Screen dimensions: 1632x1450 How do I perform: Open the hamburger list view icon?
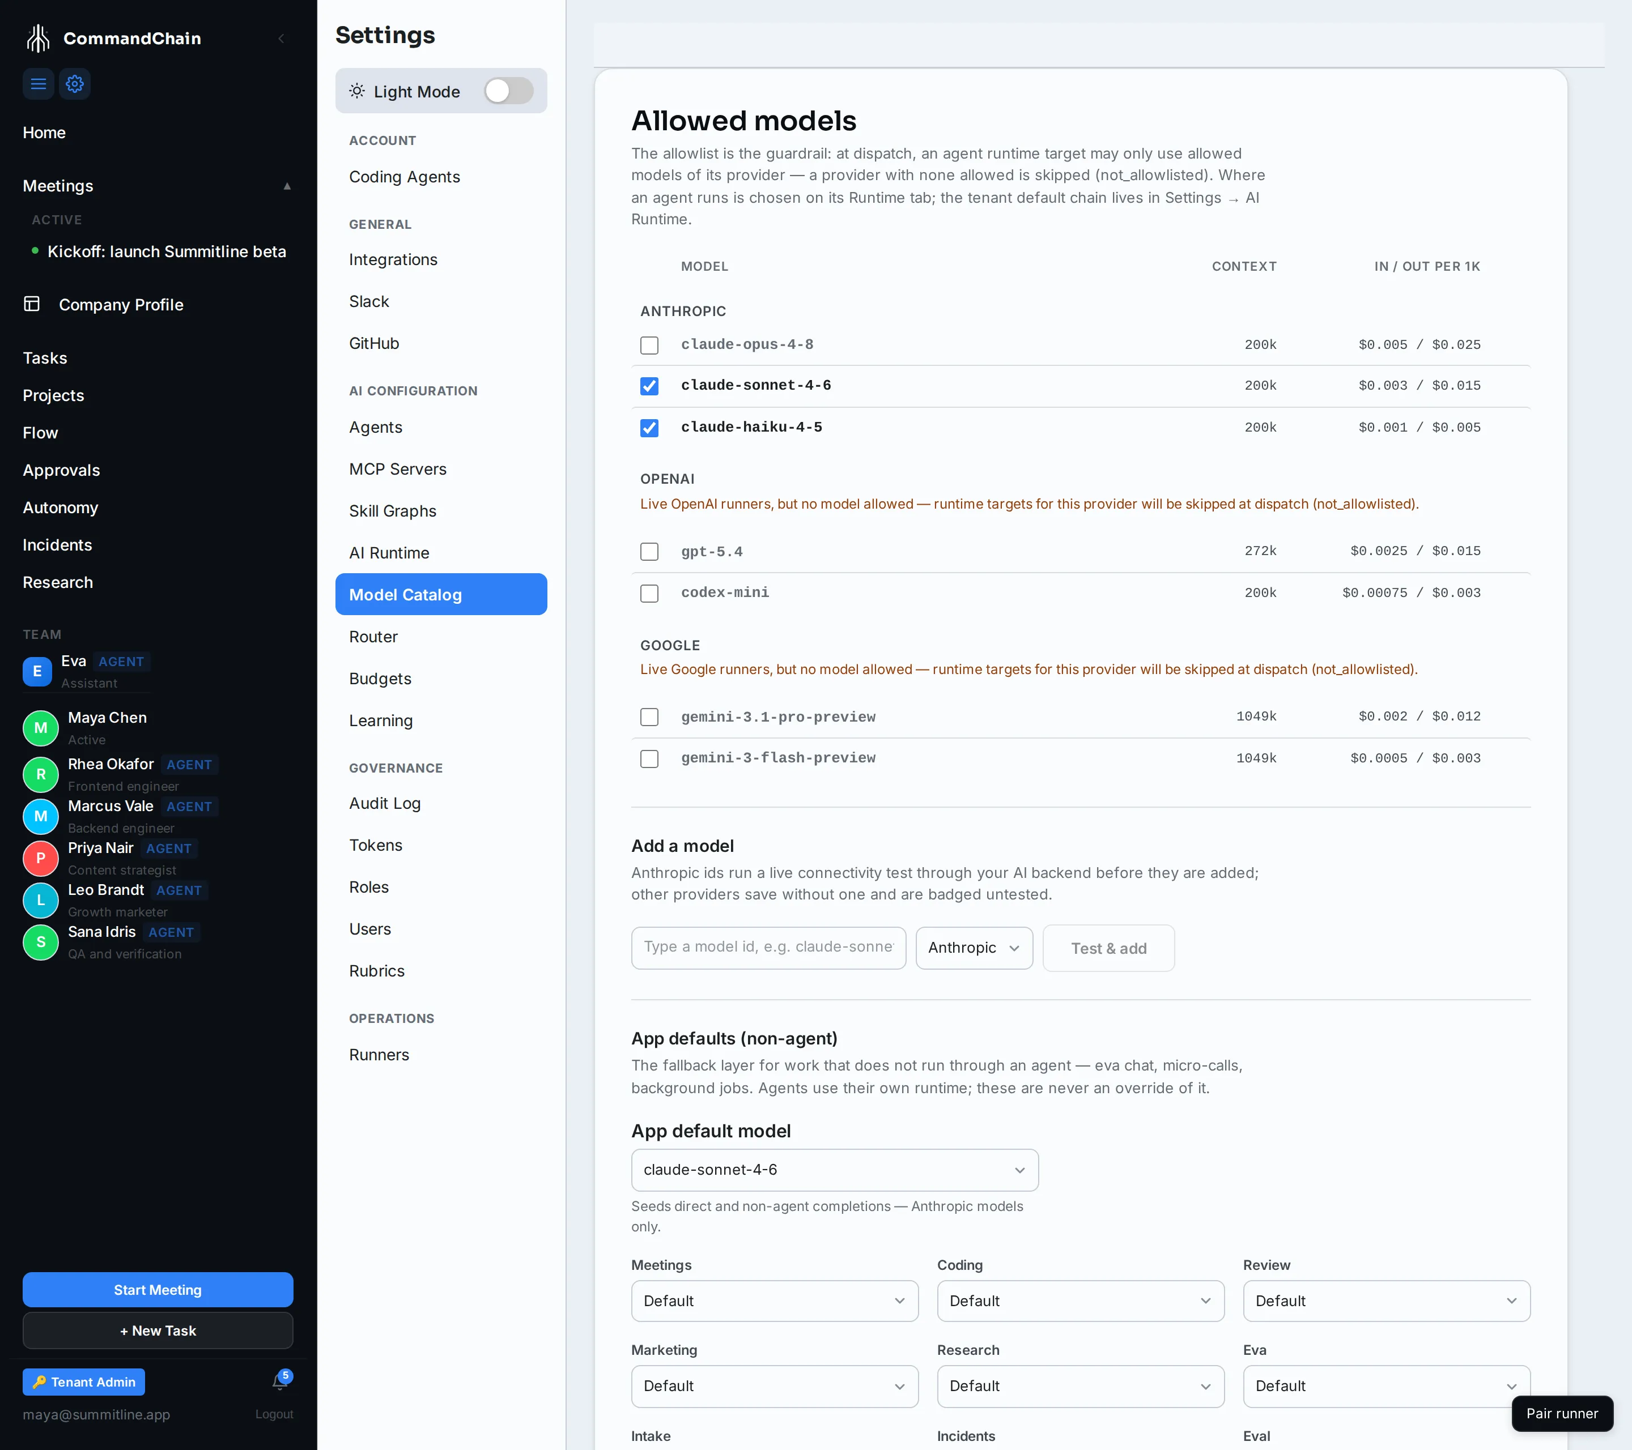click(39, 84)
